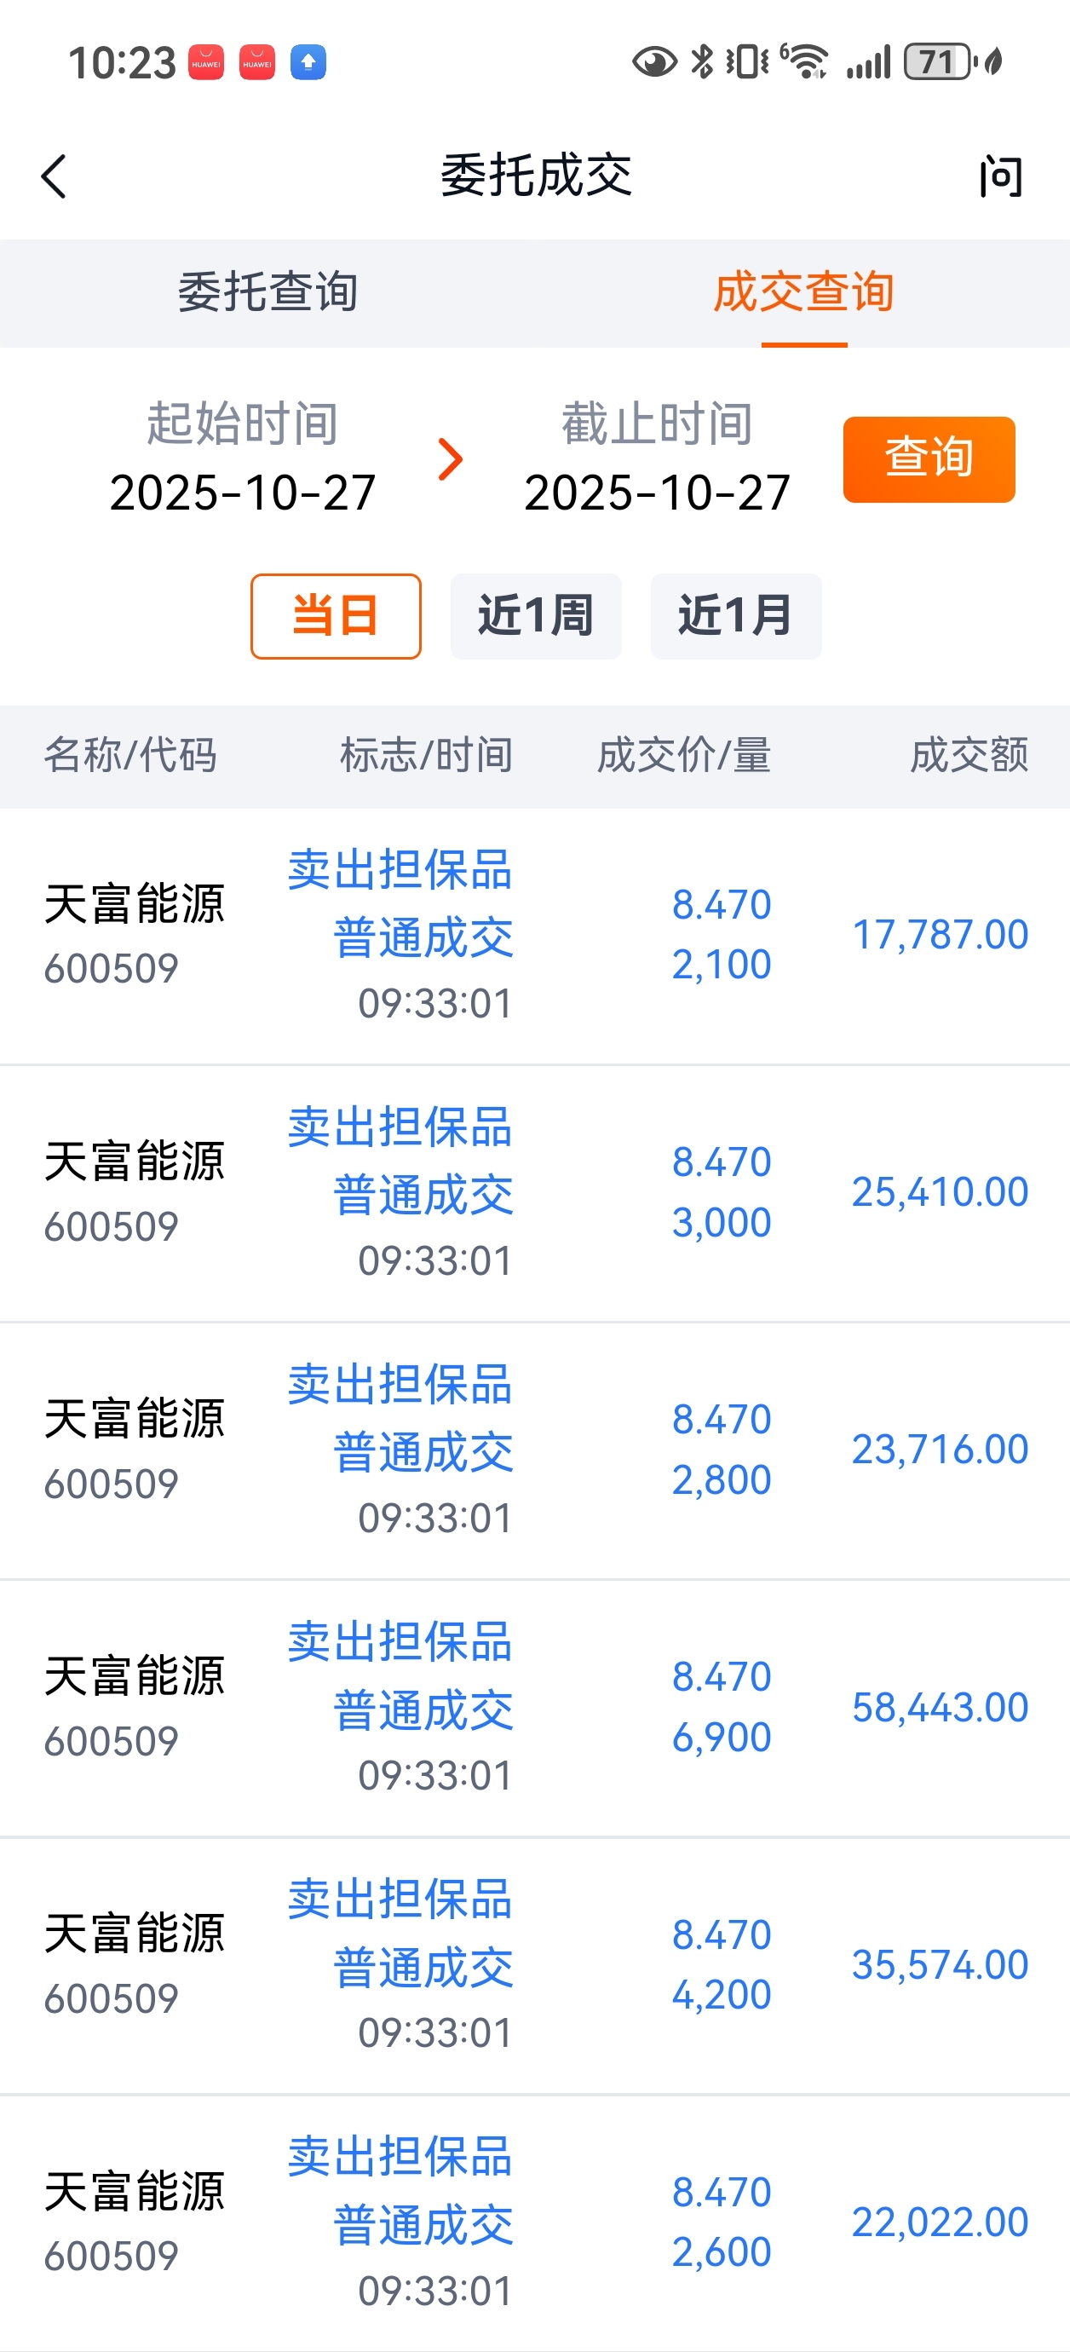Screen dimensions: 1070x2352
Task: Tap the Bluetooth status icon
Action: [702, 62]
